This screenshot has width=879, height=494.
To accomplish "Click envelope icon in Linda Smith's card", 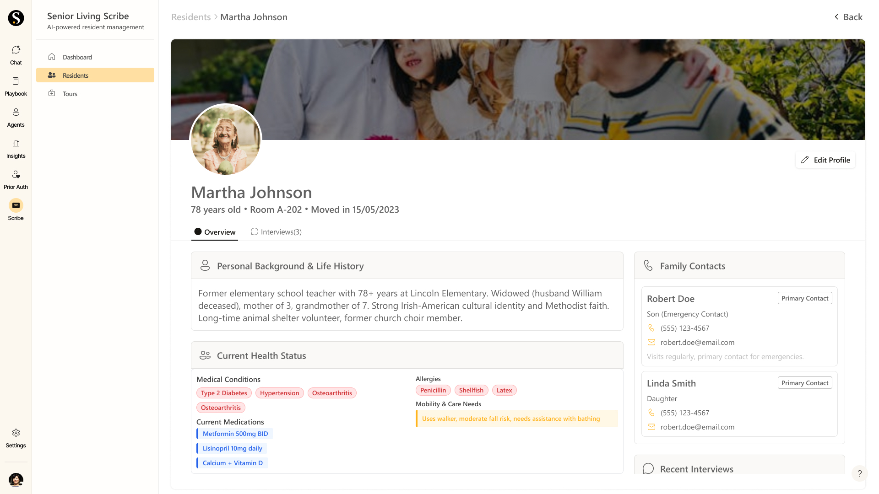I will click(651, 427).
